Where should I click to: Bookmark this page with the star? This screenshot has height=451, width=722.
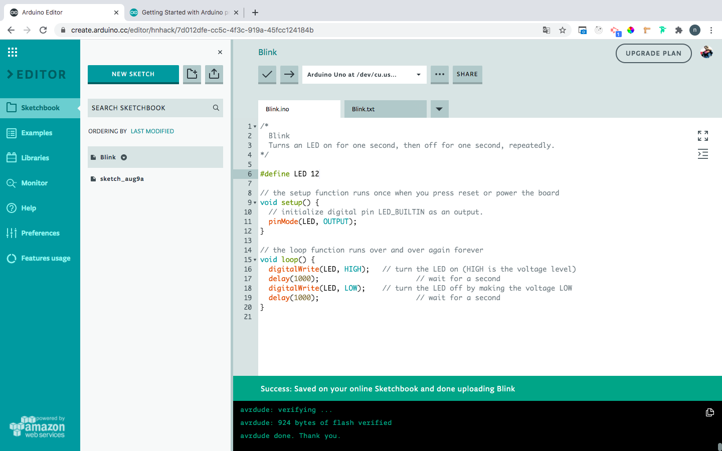coord(563,30)
